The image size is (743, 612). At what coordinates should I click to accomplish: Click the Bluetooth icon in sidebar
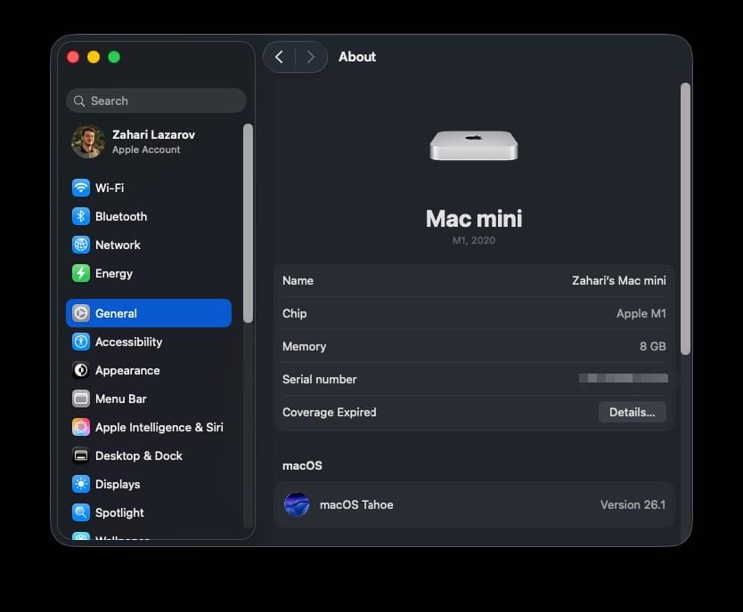click(x=81, y=216)
